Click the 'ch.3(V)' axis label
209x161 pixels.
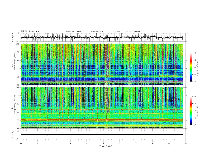tap(13, 135)
